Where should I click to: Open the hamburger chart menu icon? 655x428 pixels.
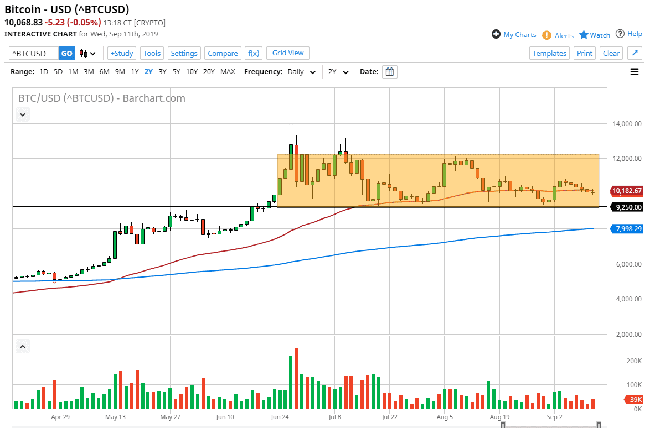[x=635, y=71]
